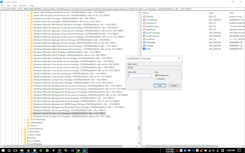Expand Windows-Defender-CloudClean-Group-Package key
Viewport: 245px width, 153px height.
tap(28, 59)
